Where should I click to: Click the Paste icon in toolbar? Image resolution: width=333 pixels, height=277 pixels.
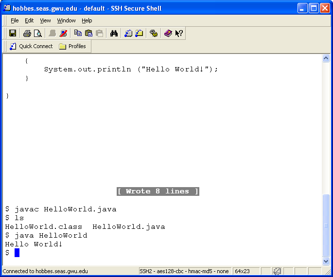point(88,33)
